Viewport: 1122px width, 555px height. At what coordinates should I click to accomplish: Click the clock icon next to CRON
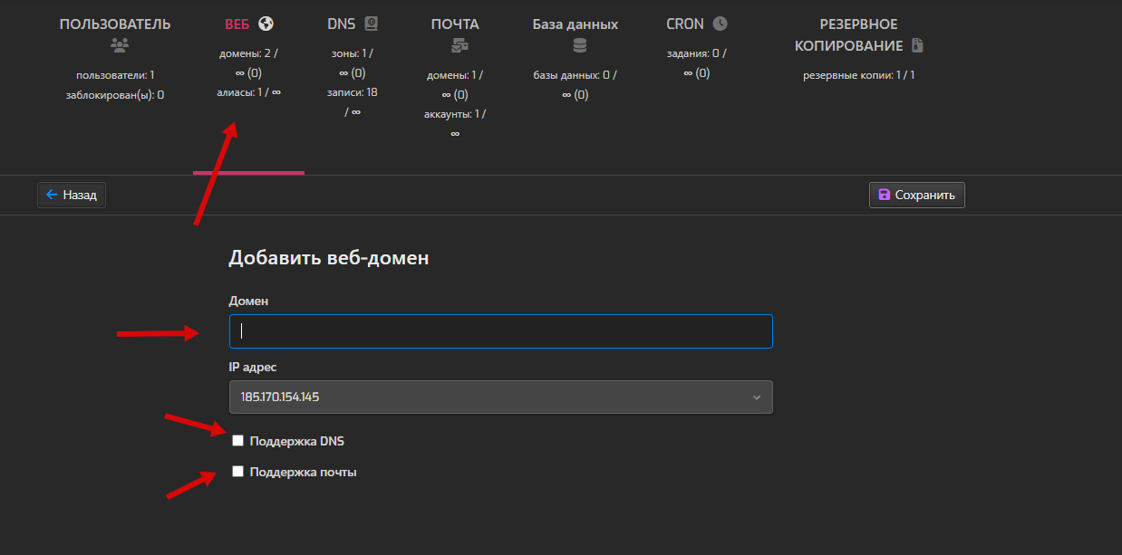(720, 24)
